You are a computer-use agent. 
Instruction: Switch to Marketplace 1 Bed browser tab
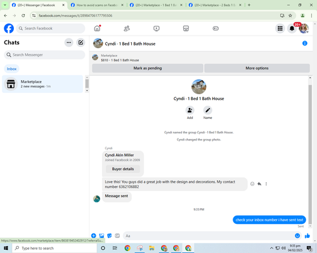coord(156,5)
